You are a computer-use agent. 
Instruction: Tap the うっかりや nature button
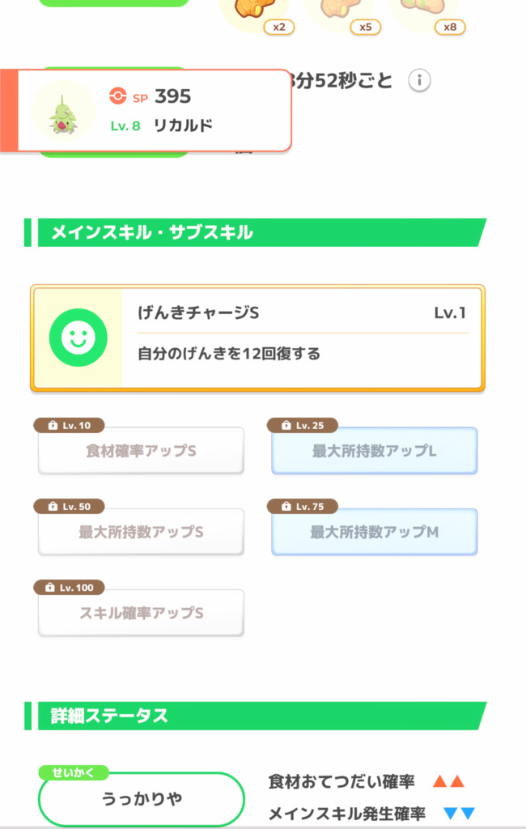point(142,799)
